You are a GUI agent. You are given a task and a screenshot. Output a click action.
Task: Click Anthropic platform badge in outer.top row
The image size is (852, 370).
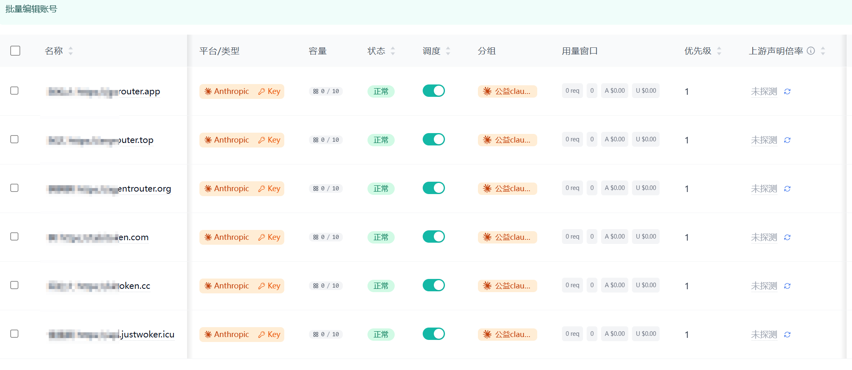tap(227, 140)
